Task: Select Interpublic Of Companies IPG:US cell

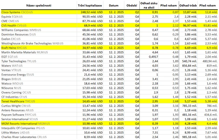Action: 23,128
